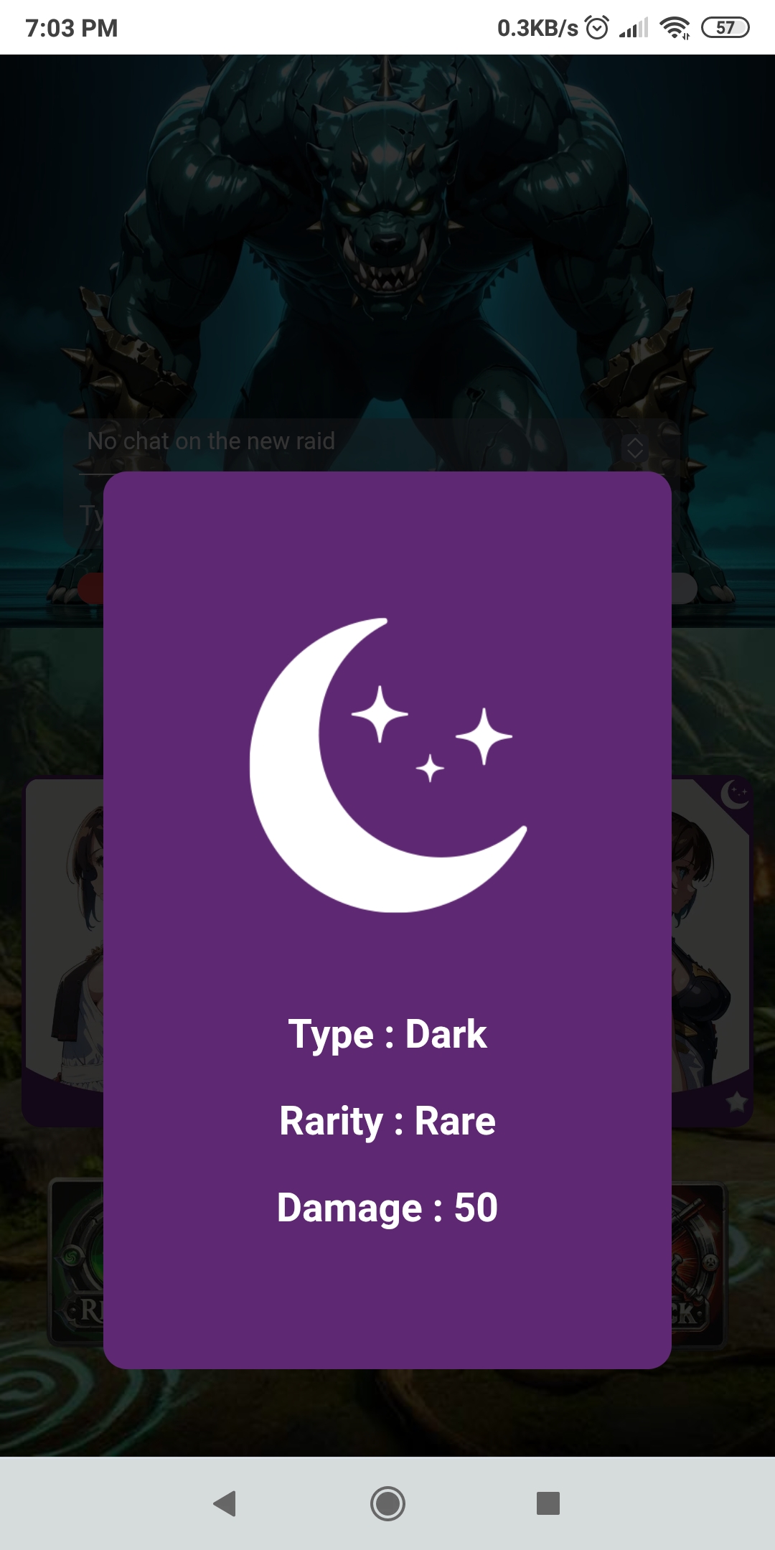Tap the Android home circle button
775x1550 pixels.
click(387, 1503)
